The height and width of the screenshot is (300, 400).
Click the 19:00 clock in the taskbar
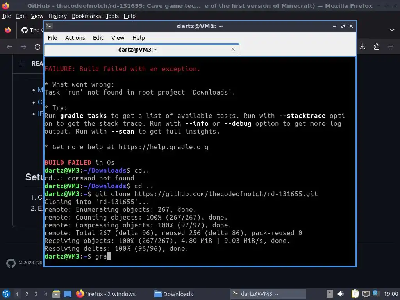(x=391, y=294)
